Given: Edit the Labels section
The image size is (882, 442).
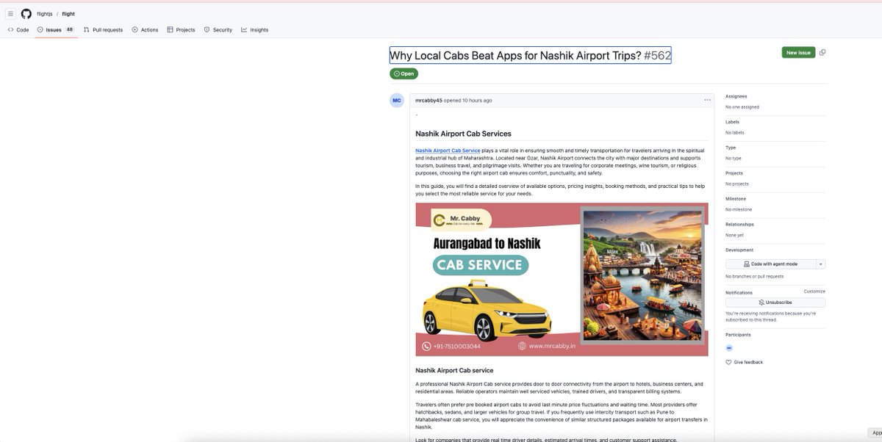Looking at the screenshot, I should 733,122.
